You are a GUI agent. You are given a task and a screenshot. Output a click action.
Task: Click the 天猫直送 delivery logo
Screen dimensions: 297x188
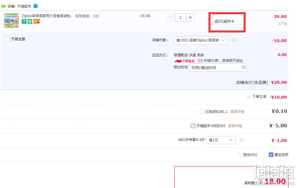tap(184, 61)
